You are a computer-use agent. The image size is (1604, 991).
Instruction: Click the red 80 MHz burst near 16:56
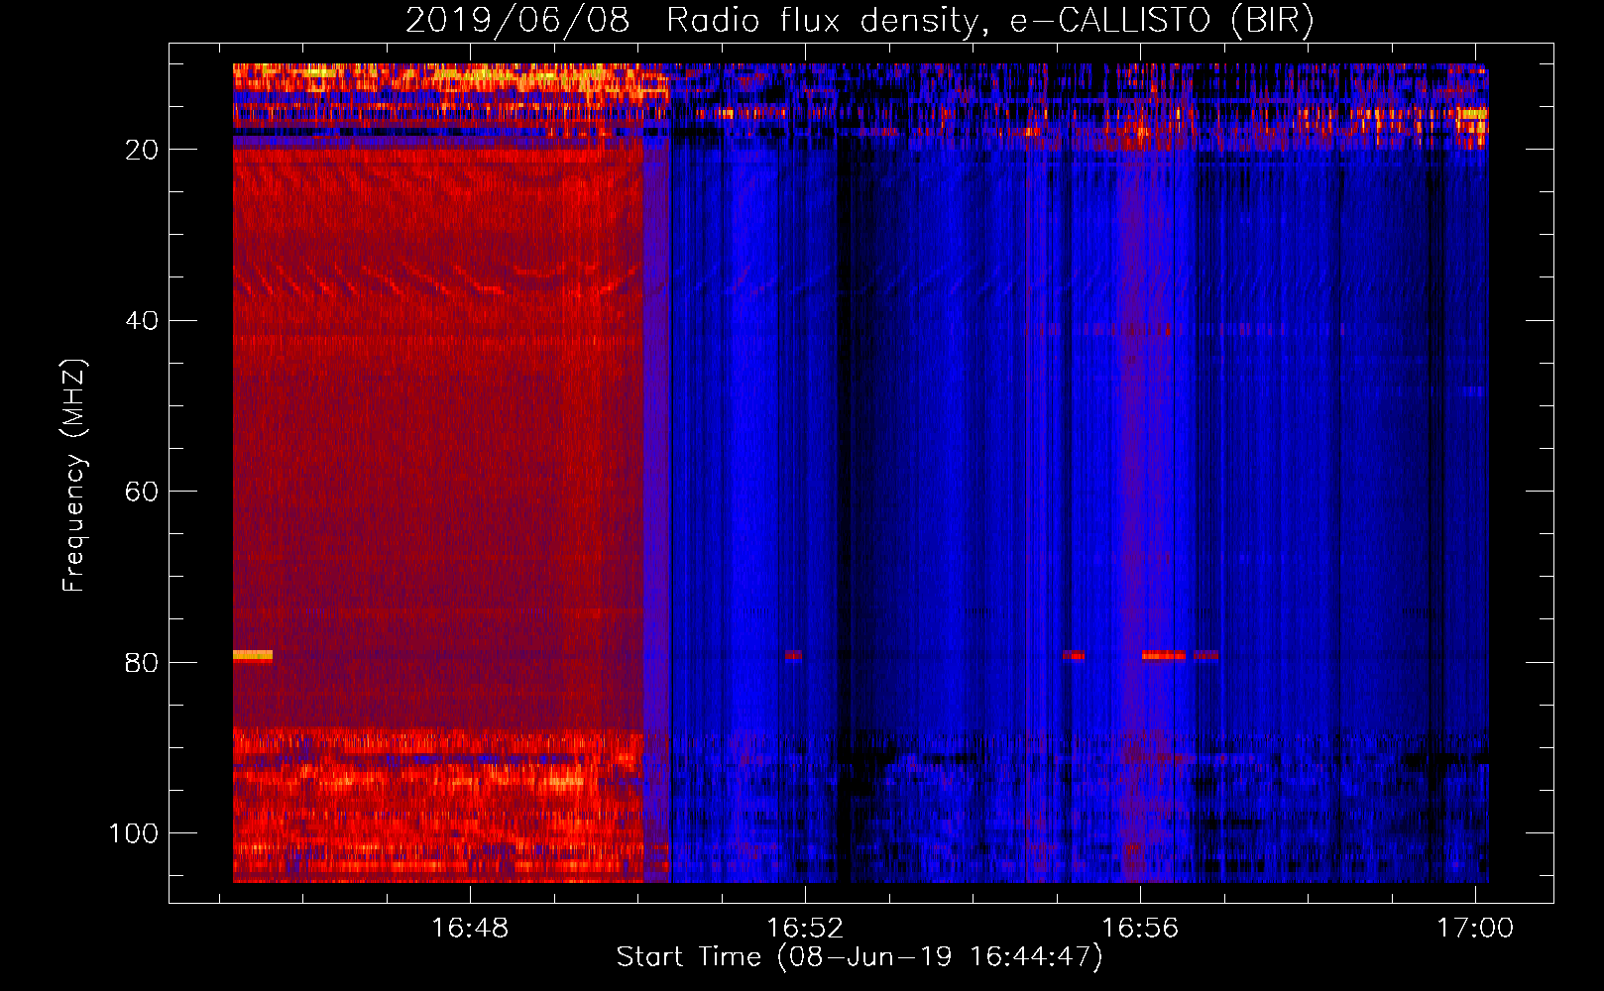click(x=1163, y=655)
